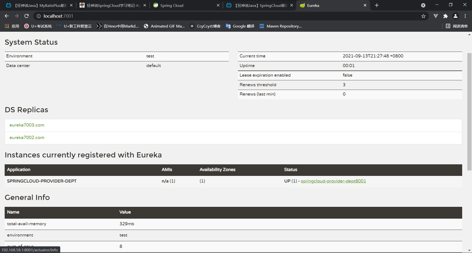The width and height of the screenshot is (472, 253).
Task: Open the profile avatar icon
Action: point(455,16)
